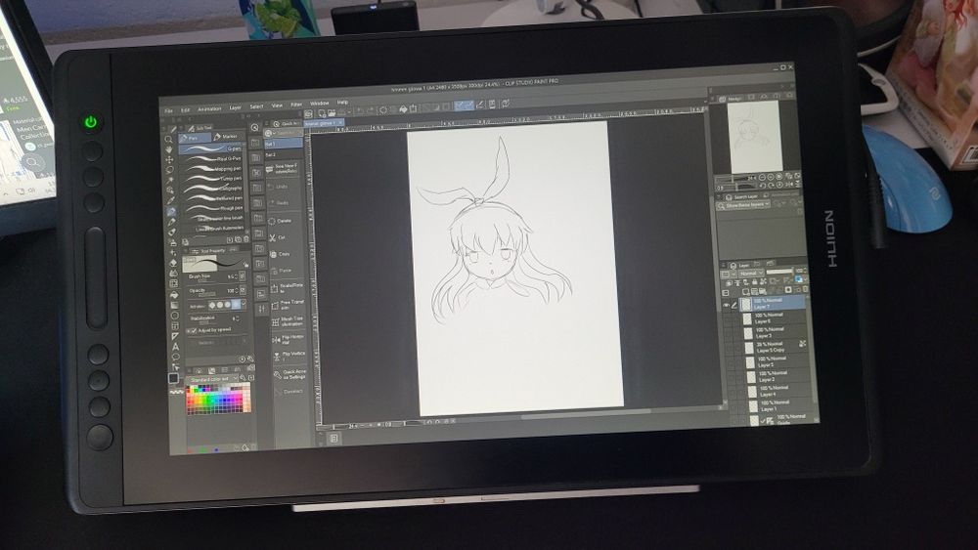Click Navigator zoom in icon
978x550 pixels.
771,177
